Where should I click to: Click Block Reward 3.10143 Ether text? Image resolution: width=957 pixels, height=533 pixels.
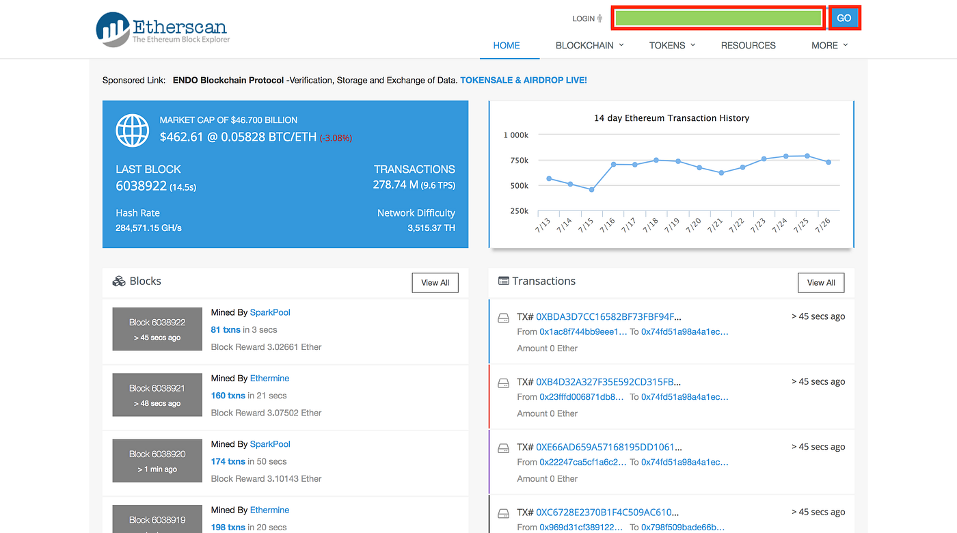coord(266,478)
